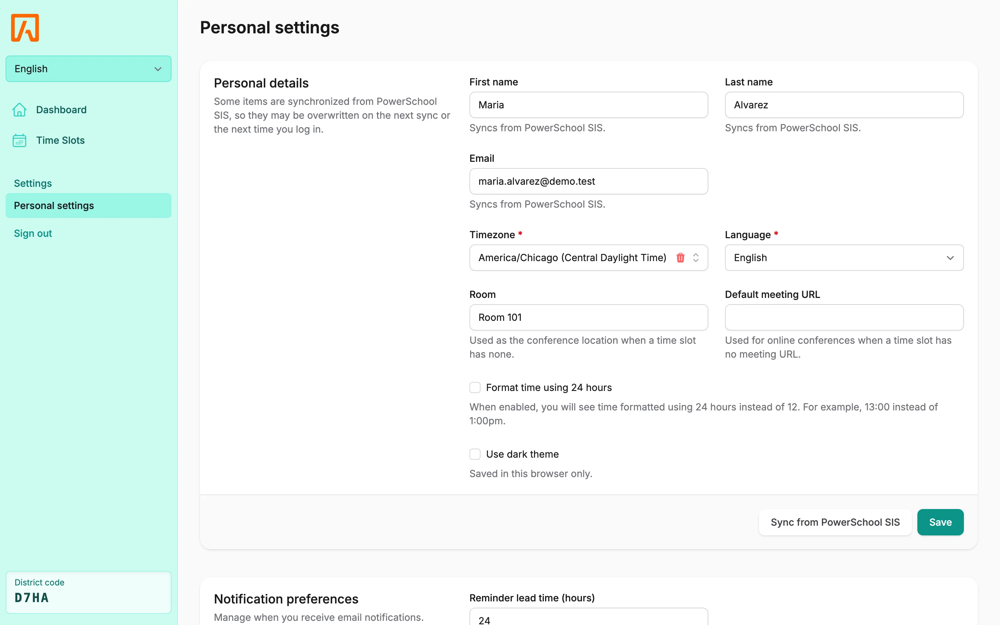Focus the First name field
This screenshot has height=625, width=1000.
[589, 105]
